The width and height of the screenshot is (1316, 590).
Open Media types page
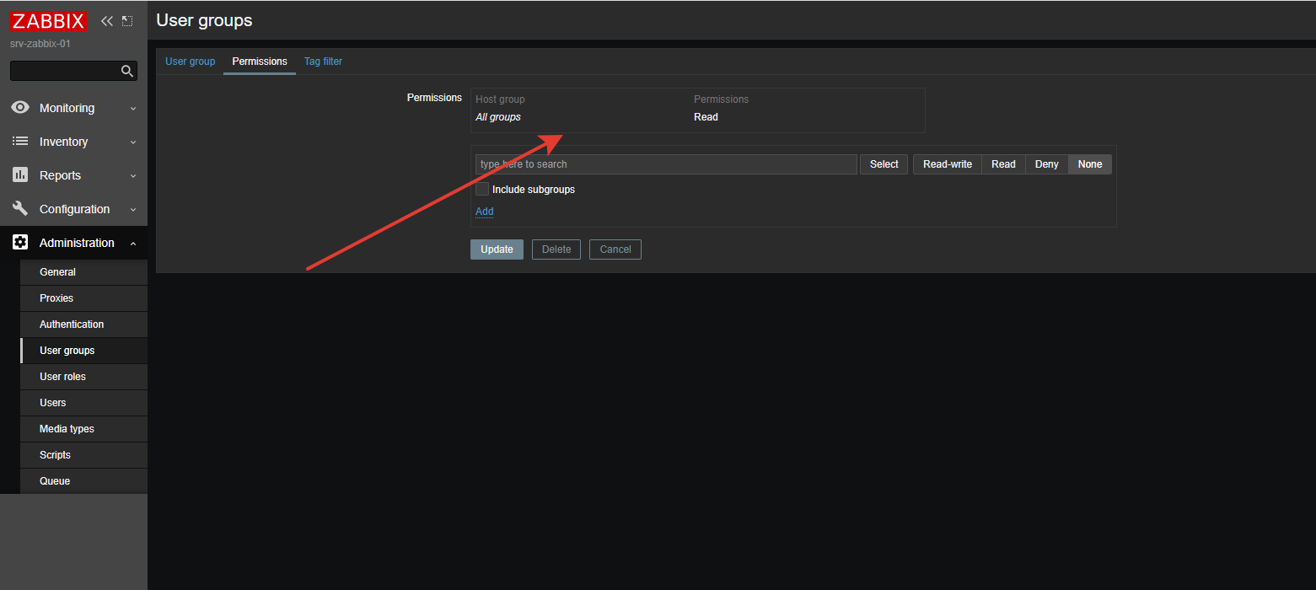(x=83, y=429)
